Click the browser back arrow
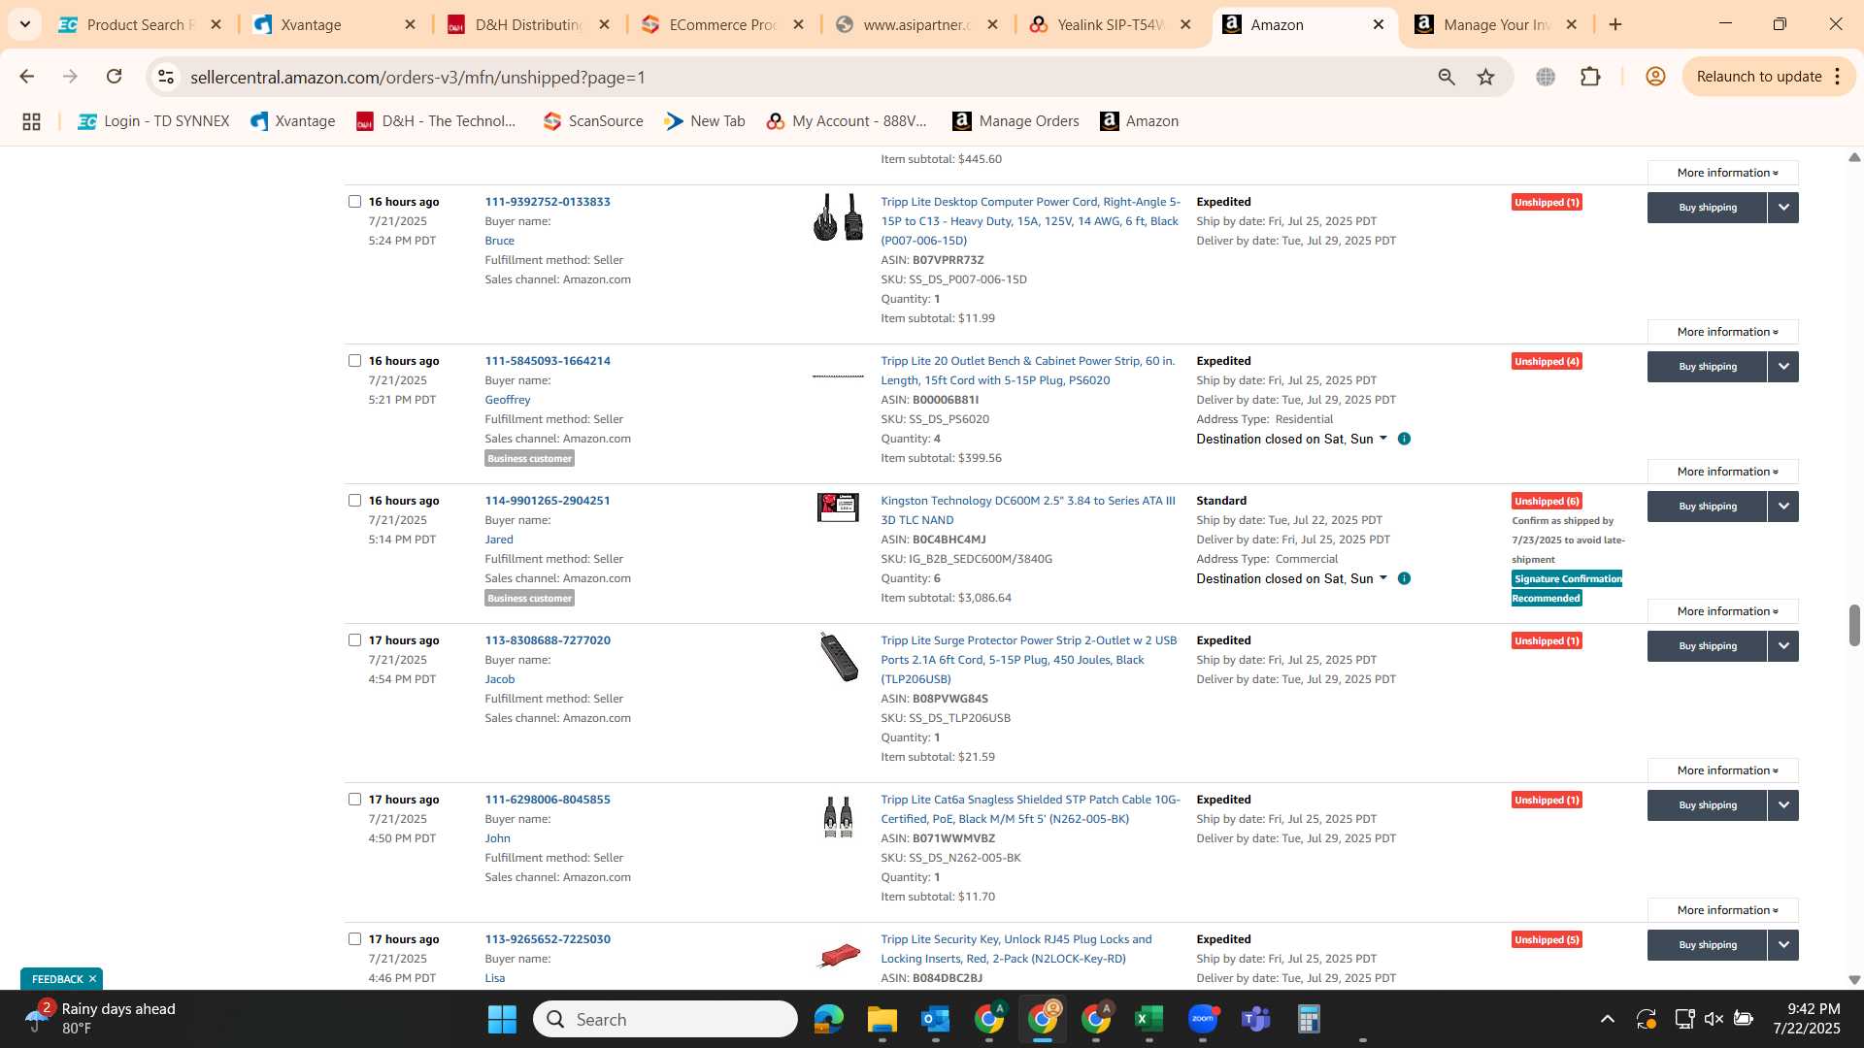Screen dimensions: 1864x1048 pos(27,77)
